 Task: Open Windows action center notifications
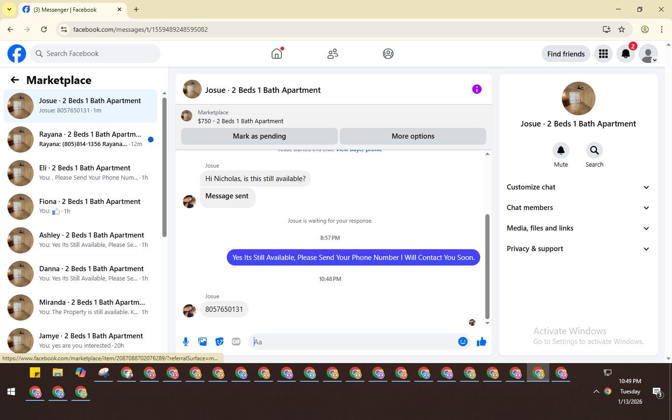657,392
